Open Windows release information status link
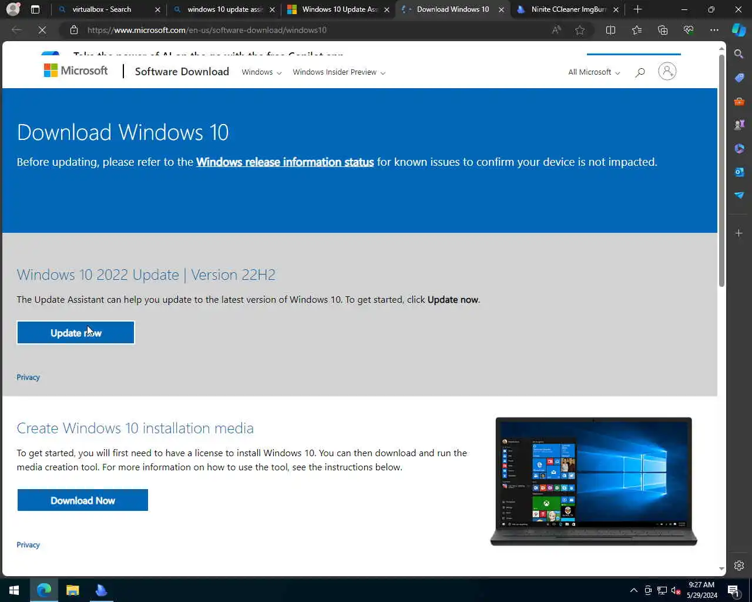Screen dimensions: 752x602 (285, 162)
